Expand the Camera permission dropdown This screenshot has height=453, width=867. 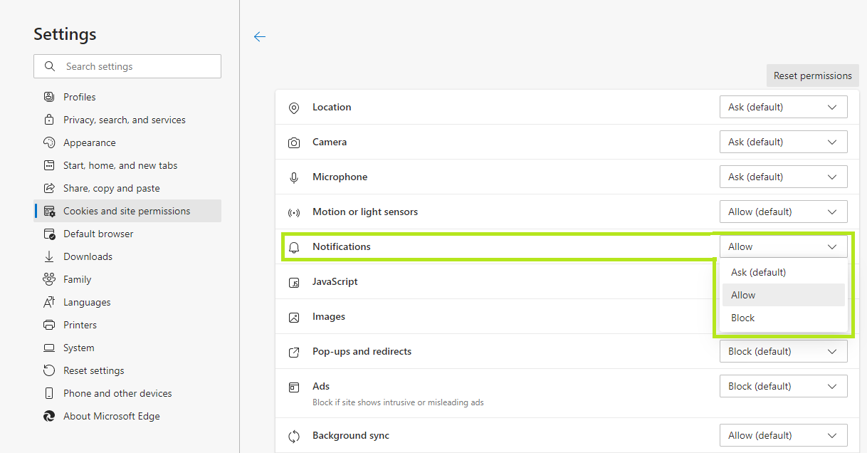[x=783, y=142]
